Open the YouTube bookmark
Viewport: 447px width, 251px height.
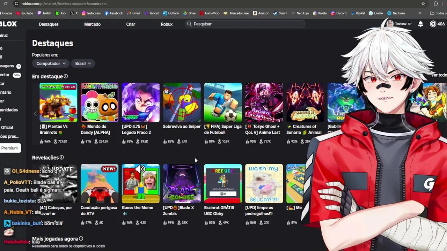pyautogui.click(x=24, y=13)
